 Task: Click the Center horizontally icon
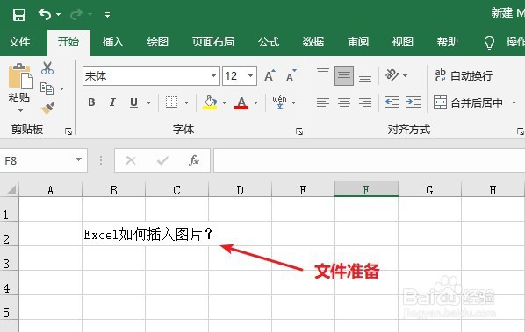tap(344, 102)
